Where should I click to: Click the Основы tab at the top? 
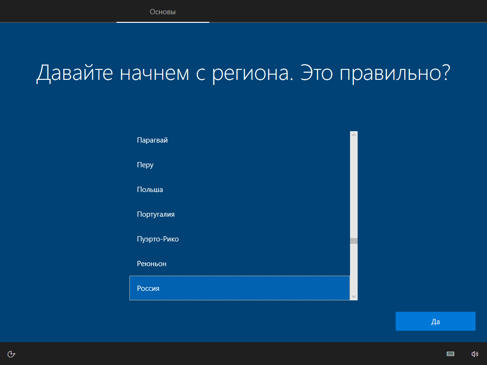coord(163,12)
